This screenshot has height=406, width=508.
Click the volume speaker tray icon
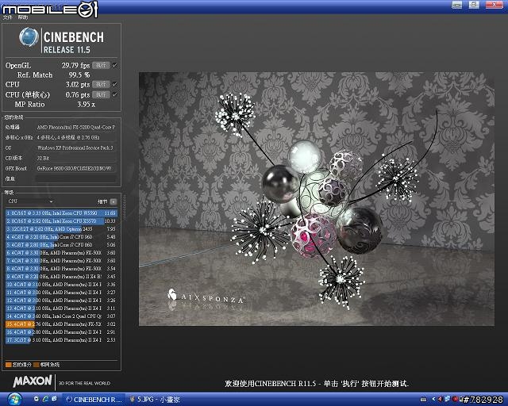coord(440,399)
